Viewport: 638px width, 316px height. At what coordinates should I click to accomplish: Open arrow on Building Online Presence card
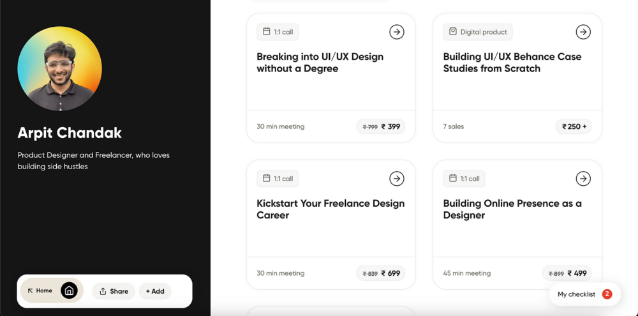pos(583,178)
